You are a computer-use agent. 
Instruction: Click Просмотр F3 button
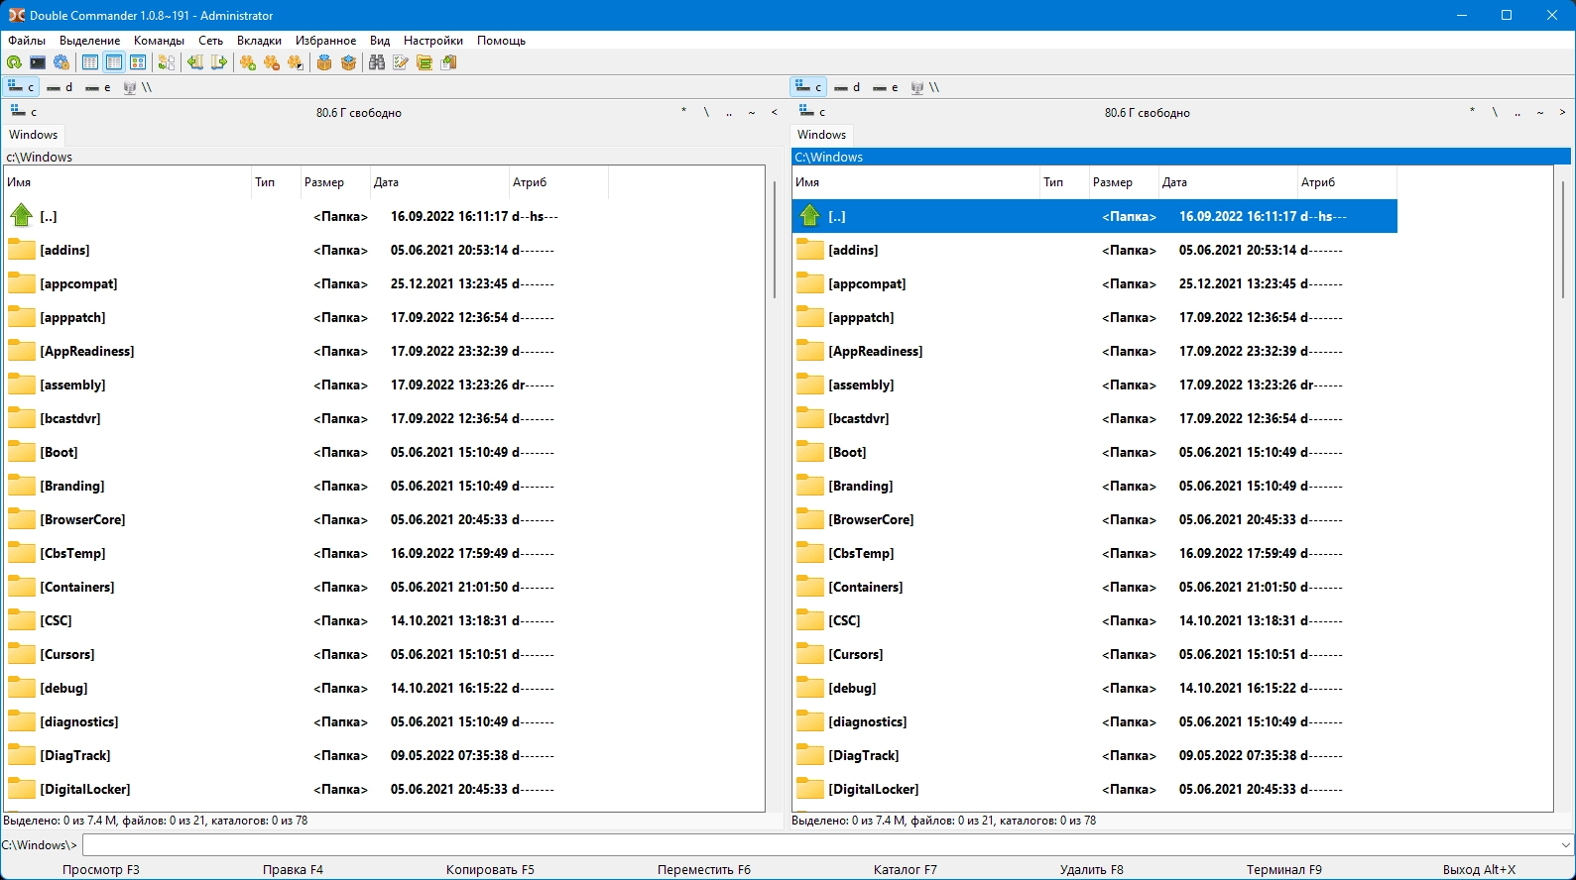(100, 869)
